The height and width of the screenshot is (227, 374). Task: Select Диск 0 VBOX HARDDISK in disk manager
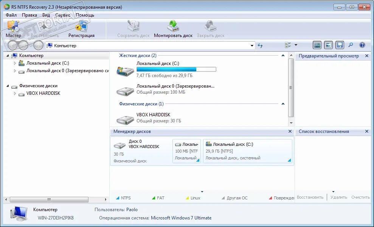[141, 151]
